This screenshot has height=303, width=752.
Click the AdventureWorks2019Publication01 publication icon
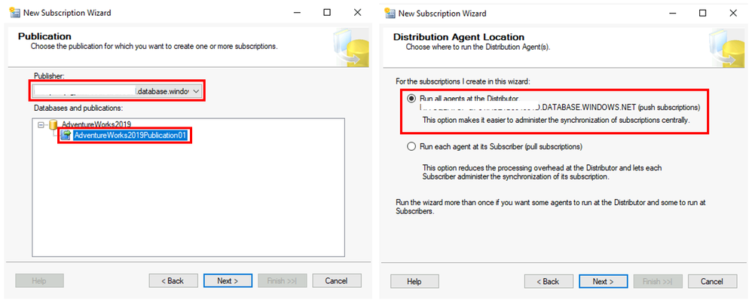click(66, 136)
